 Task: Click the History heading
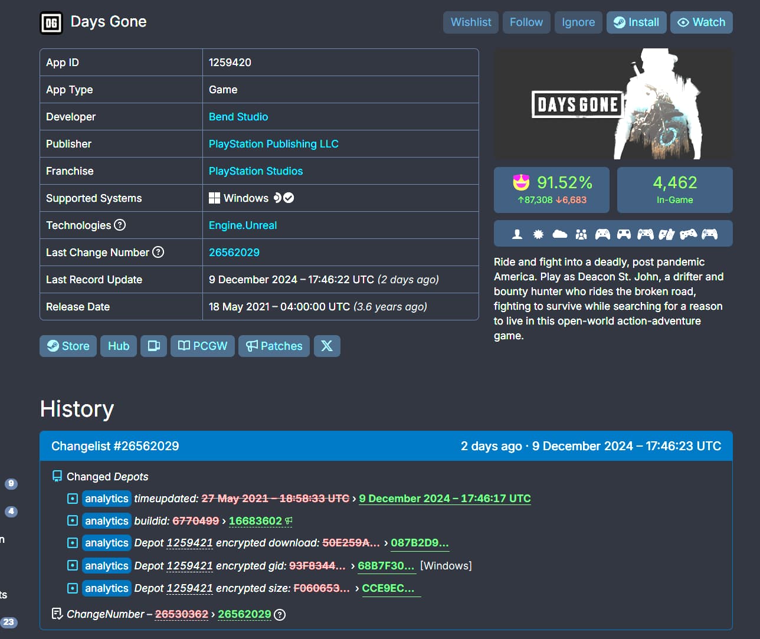pos(77,409)
